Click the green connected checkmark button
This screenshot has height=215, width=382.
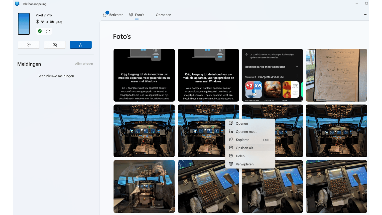point(40,31)
